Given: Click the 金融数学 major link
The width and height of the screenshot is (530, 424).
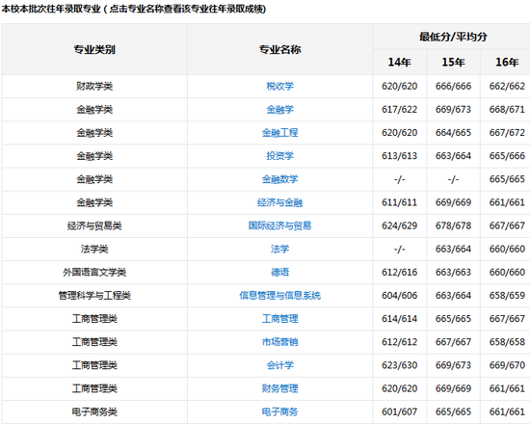Looking at the screenshot, I should click(279, 179).
